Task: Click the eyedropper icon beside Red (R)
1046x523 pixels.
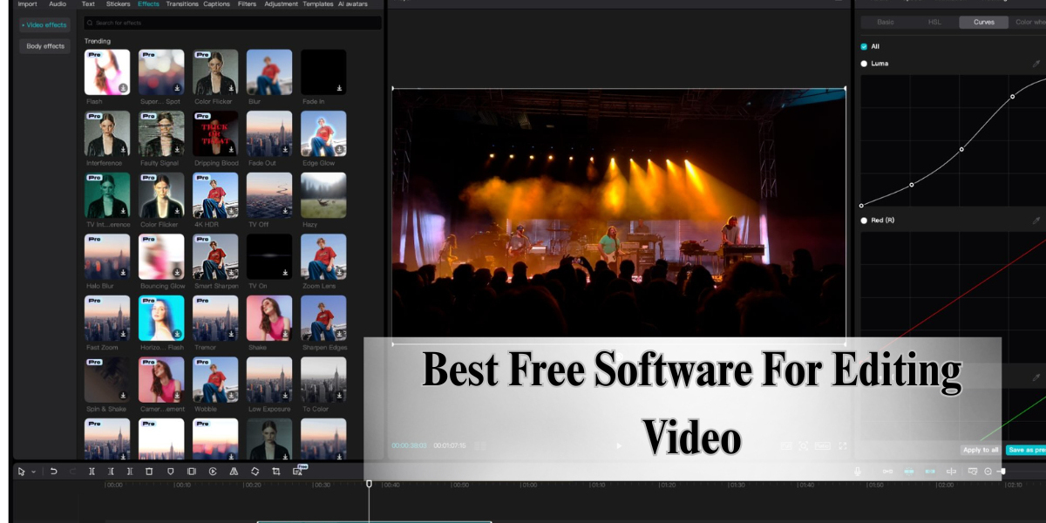Action: pyautogui.click(x=1036, y=221)
